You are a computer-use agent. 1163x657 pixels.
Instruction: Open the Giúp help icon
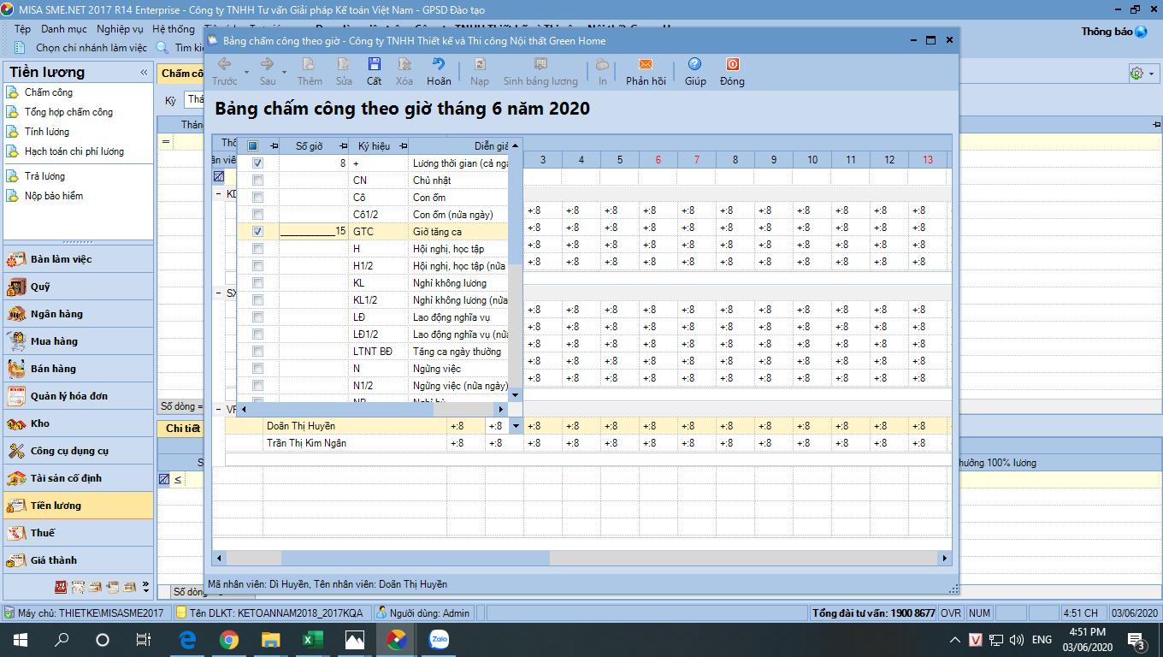[x=694, y=65]
